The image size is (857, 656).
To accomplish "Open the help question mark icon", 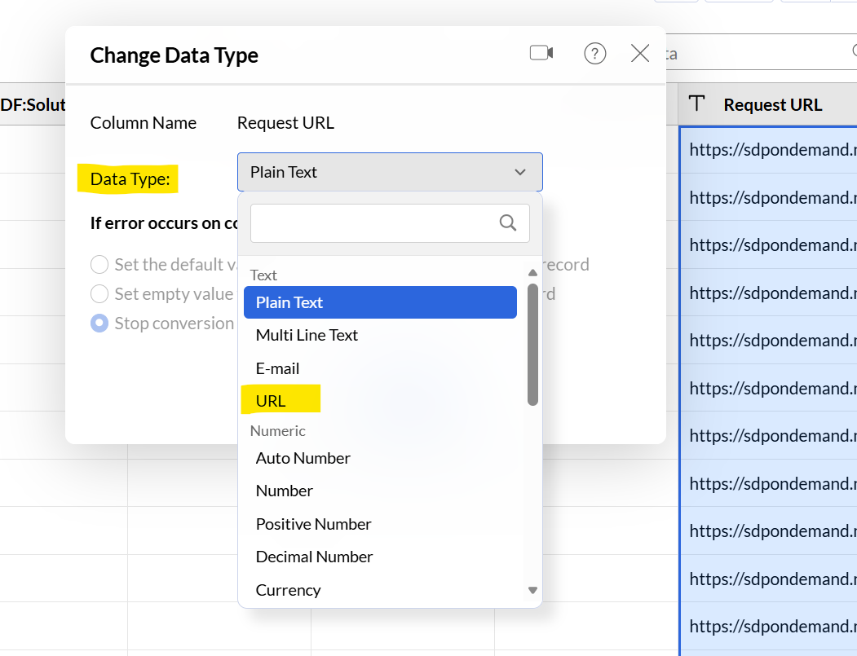I will tap(595, 54).
